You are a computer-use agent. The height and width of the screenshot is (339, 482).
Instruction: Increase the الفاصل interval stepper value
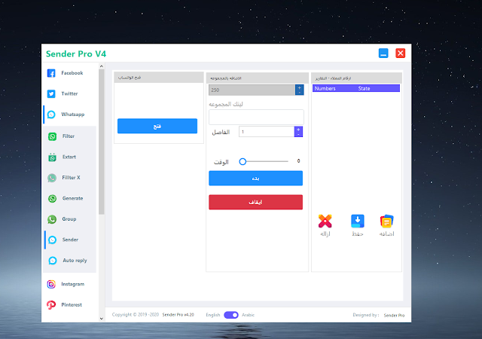point(298,130)
